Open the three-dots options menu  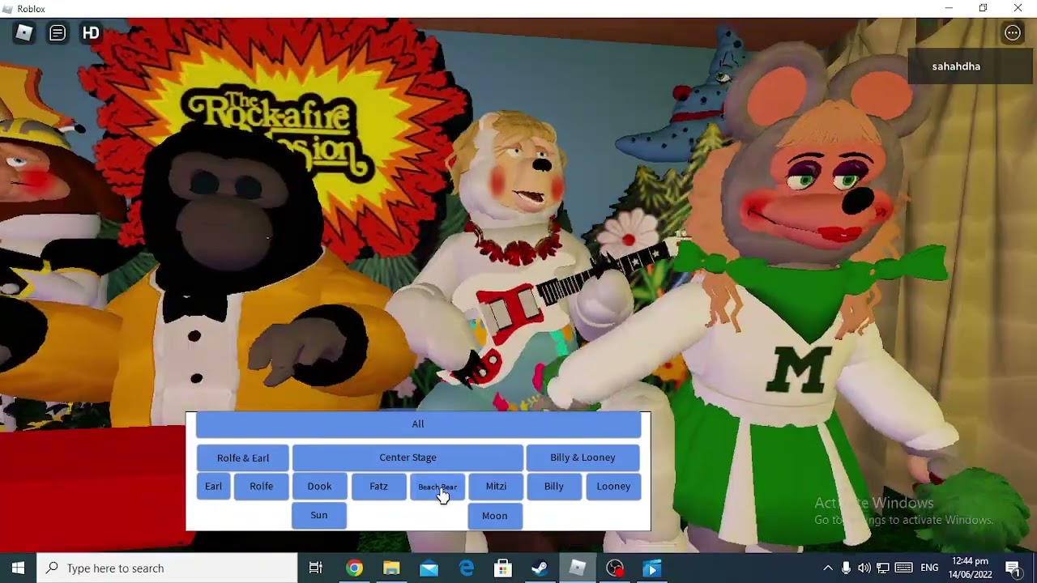(1013, 33)
